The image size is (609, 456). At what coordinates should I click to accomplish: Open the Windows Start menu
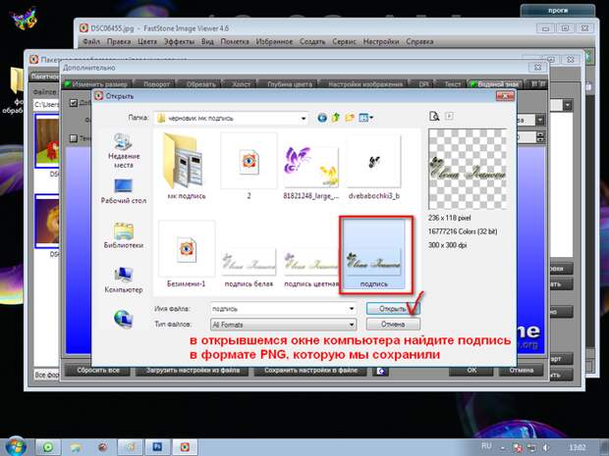point(15,446)
